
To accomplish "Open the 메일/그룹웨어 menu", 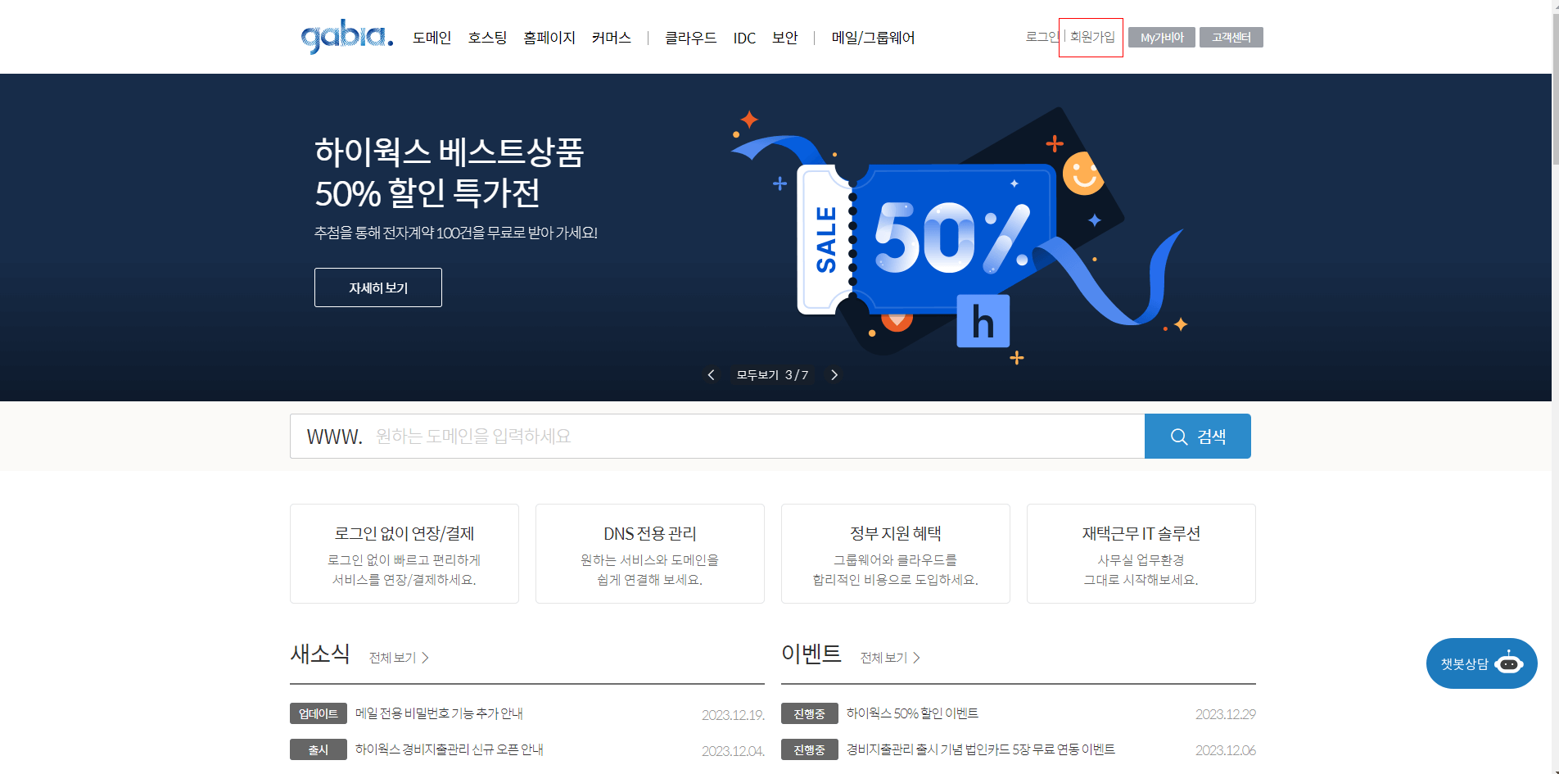I will pos(873,38).
